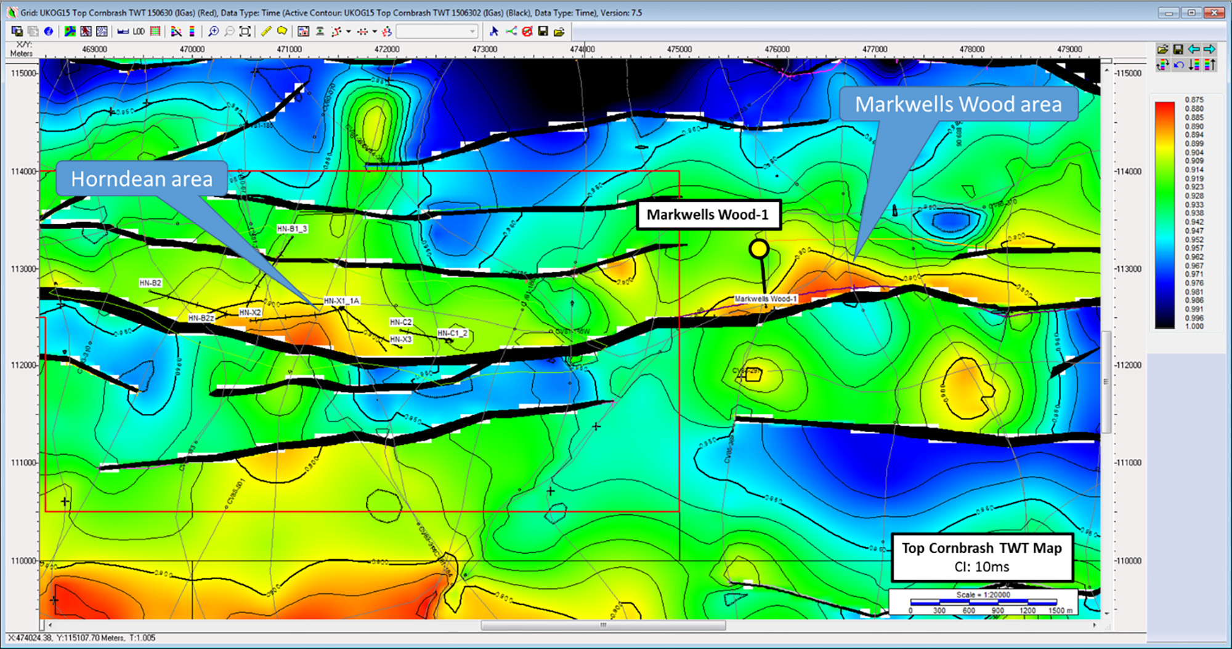Expand dropdown arrow beside the polyline tool
The image size is (1232, 649).
coord(349,31)
